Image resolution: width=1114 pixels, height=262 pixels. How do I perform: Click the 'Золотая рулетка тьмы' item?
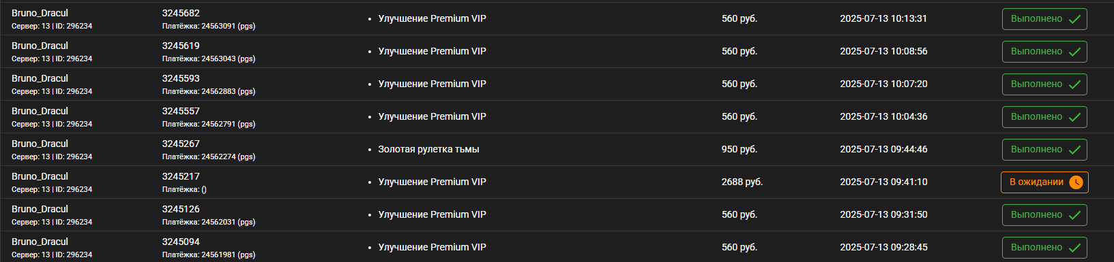coord(428,149)
